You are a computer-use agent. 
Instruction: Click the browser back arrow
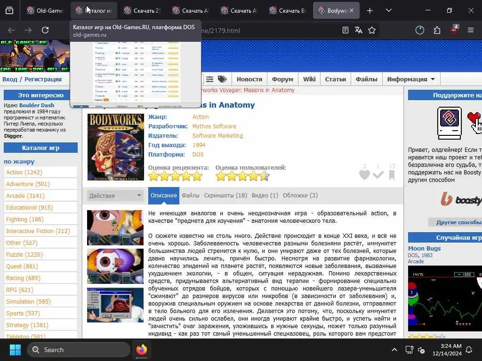coord(11,30)
